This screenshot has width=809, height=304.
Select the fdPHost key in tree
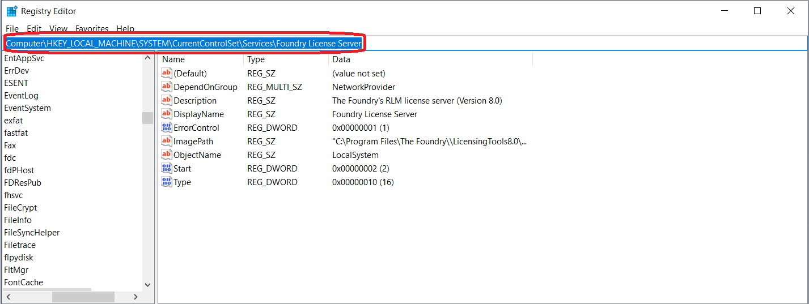pyautogui.click(x=19, y=170)
